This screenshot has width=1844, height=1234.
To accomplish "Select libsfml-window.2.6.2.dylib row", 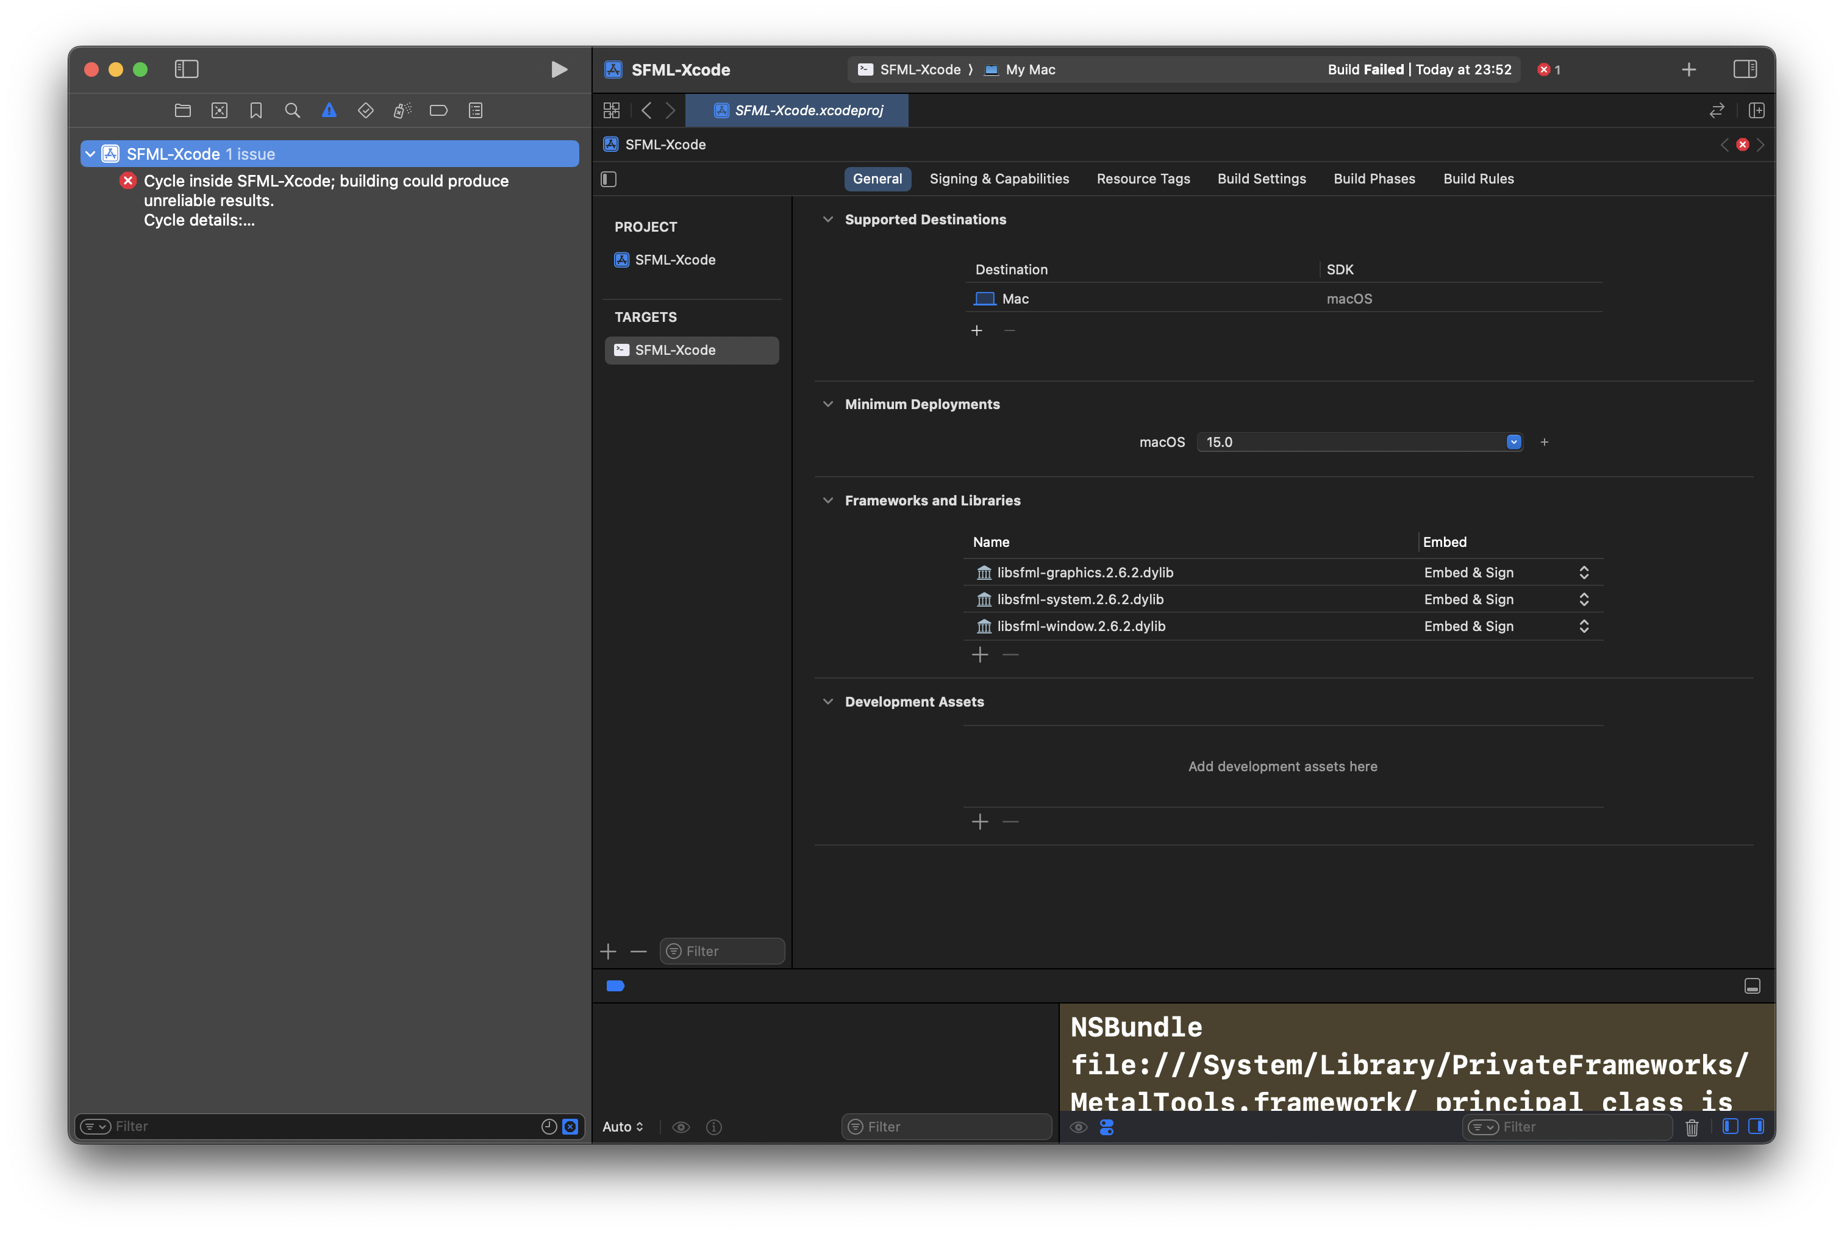I will (1283, 626).
